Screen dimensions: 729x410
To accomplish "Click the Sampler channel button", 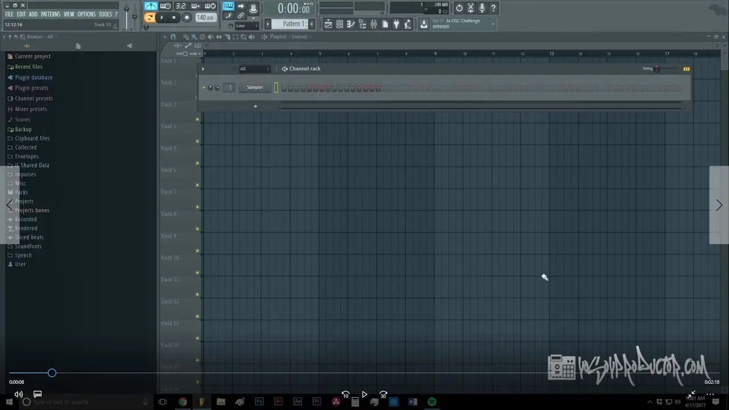I will click(x=255, y=88).
